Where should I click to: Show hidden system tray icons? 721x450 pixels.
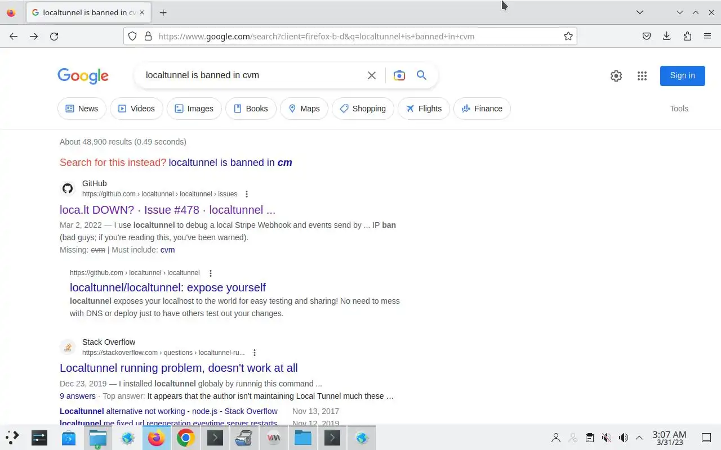[x=639, y=438]
